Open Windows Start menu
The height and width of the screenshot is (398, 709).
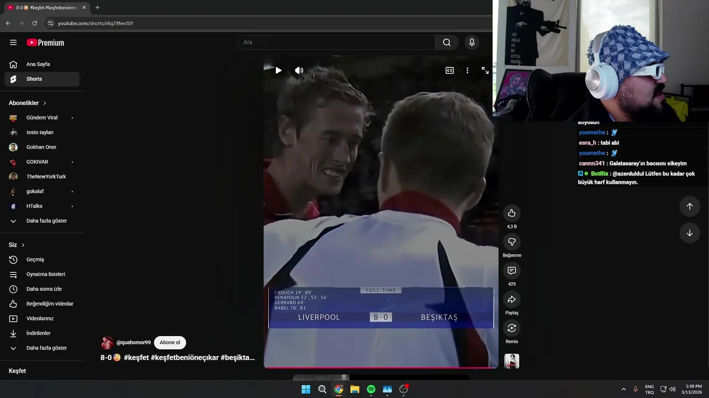pos(306,389)
